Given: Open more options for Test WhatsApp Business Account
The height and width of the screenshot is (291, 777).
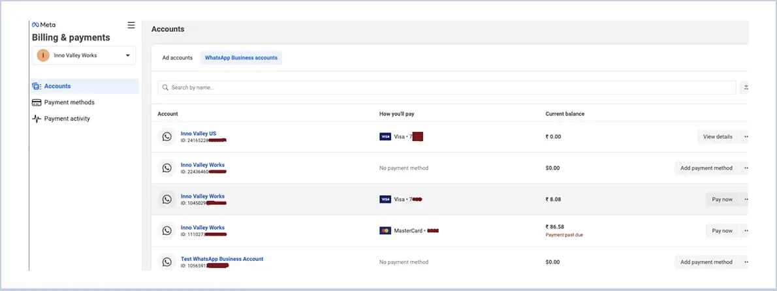Looking at the screenshot, I should pyautogui.click(x=745, y=262).
